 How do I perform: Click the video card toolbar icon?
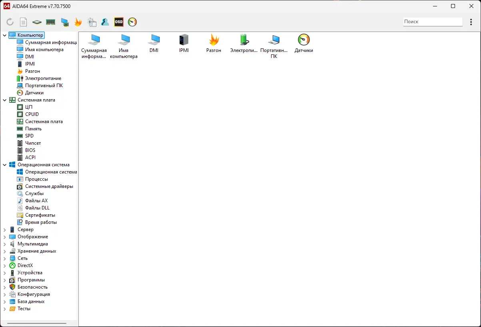point(64,22)
